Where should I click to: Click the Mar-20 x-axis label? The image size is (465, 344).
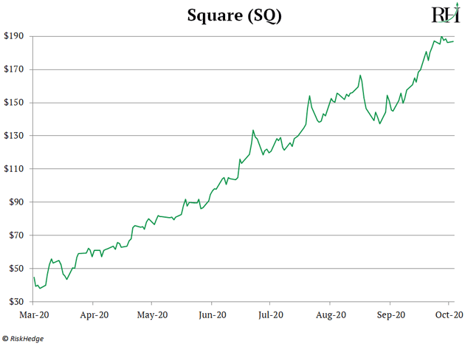(34, 315)
